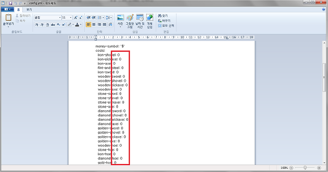Click Select All in the editing group
The image size is (328, 172).
(x=166, y=26)
